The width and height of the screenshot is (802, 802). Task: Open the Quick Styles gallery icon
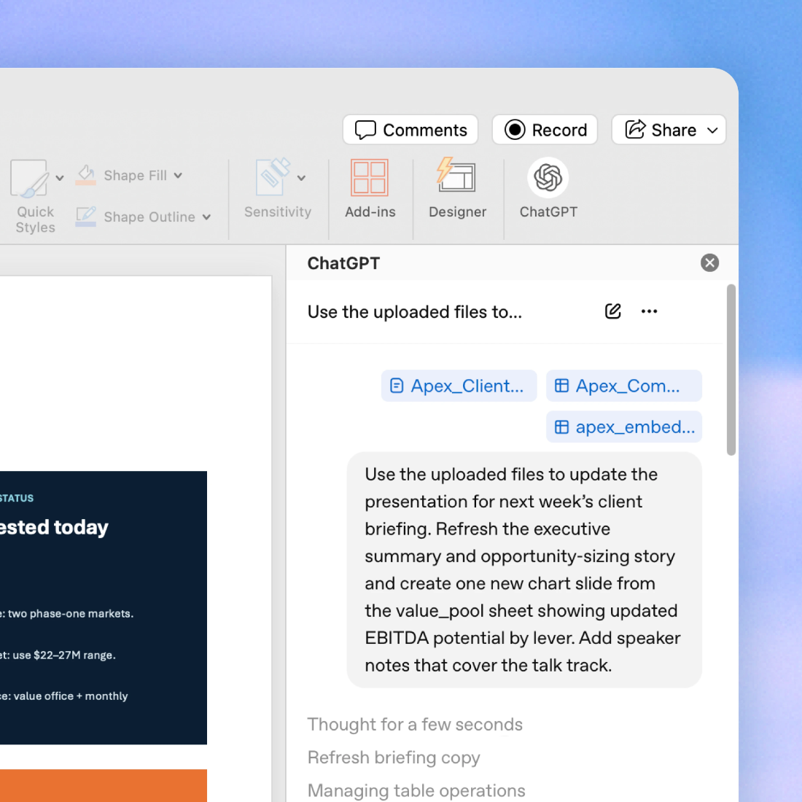click(x=30, y=178)
